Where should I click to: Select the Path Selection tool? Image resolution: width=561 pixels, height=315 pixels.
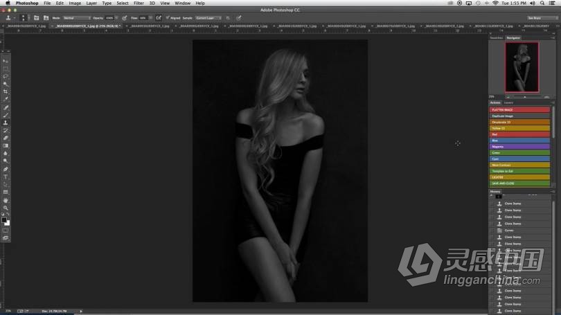point(6,184)
